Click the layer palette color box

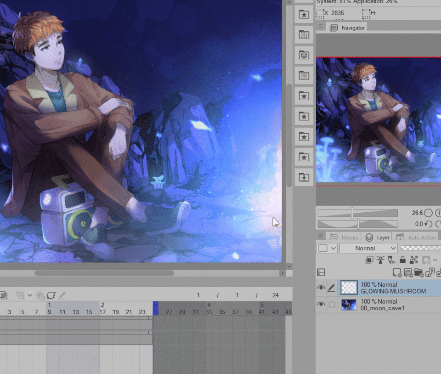pos(323,248)
